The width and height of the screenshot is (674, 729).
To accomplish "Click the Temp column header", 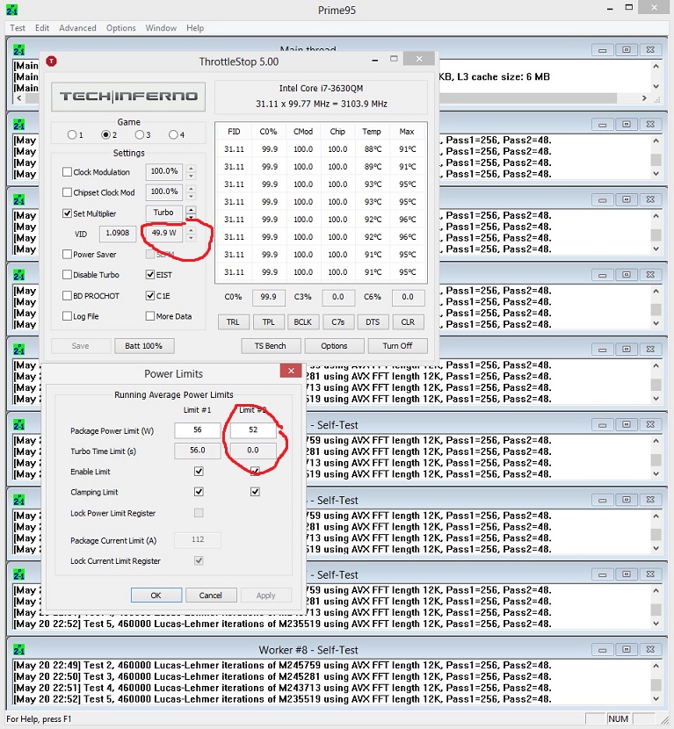I will pos(372,132).
